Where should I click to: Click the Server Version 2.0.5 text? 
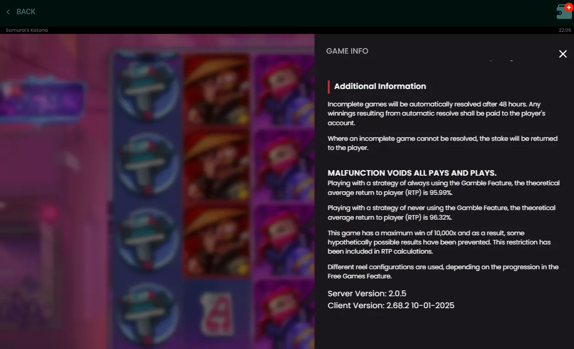367,294
